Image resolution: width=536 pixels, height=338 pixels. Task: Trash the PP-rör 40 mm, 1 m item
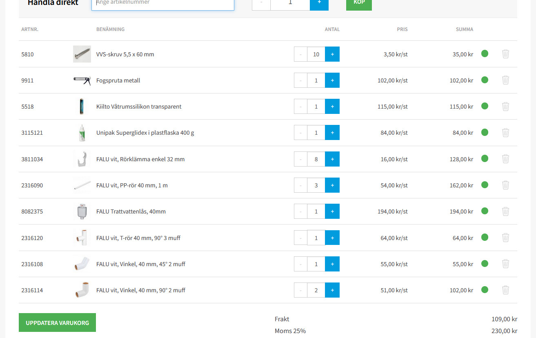[x=505, y=185]
